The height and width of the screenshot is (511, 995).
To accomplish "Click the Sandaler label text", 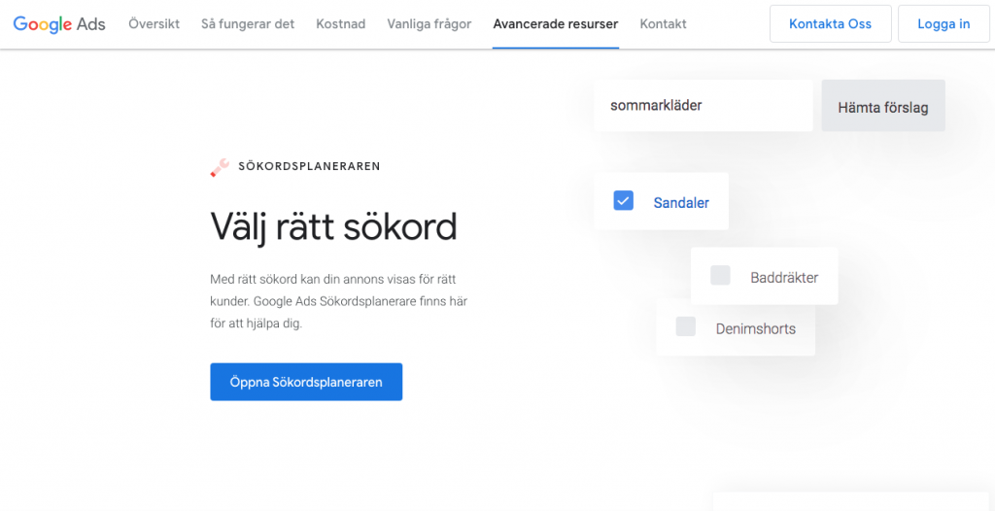I will pyautogui.click(x=681, y=203).
